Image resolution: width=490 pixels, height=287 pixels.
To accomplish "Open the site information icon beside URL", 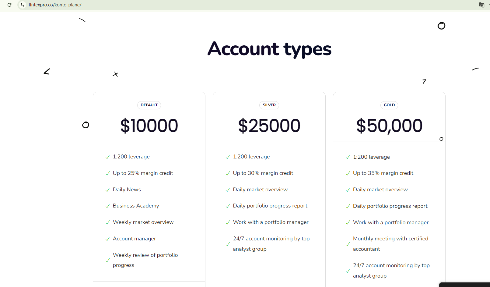I will (x=23, y=5).
